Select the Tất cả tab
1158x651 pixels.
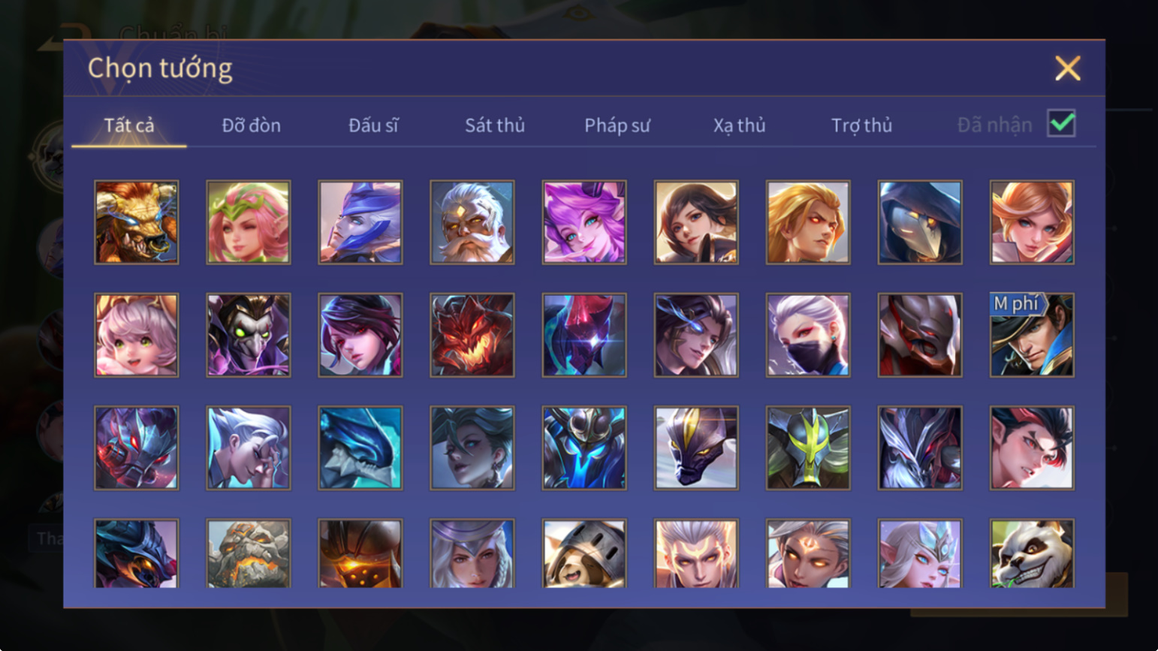(129, 125)
